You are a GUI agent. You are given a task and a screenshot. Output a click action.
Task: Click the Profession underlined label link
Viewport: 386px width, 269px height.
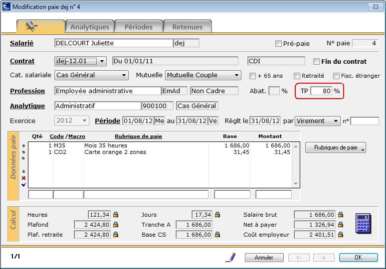27,91
